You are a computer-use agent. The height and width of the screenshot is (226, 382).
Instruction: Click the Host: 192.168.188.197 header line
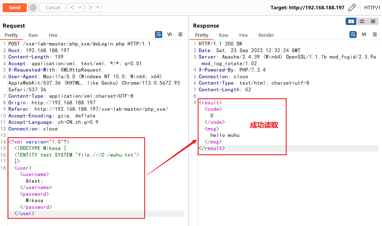click(x=39, y=50)
